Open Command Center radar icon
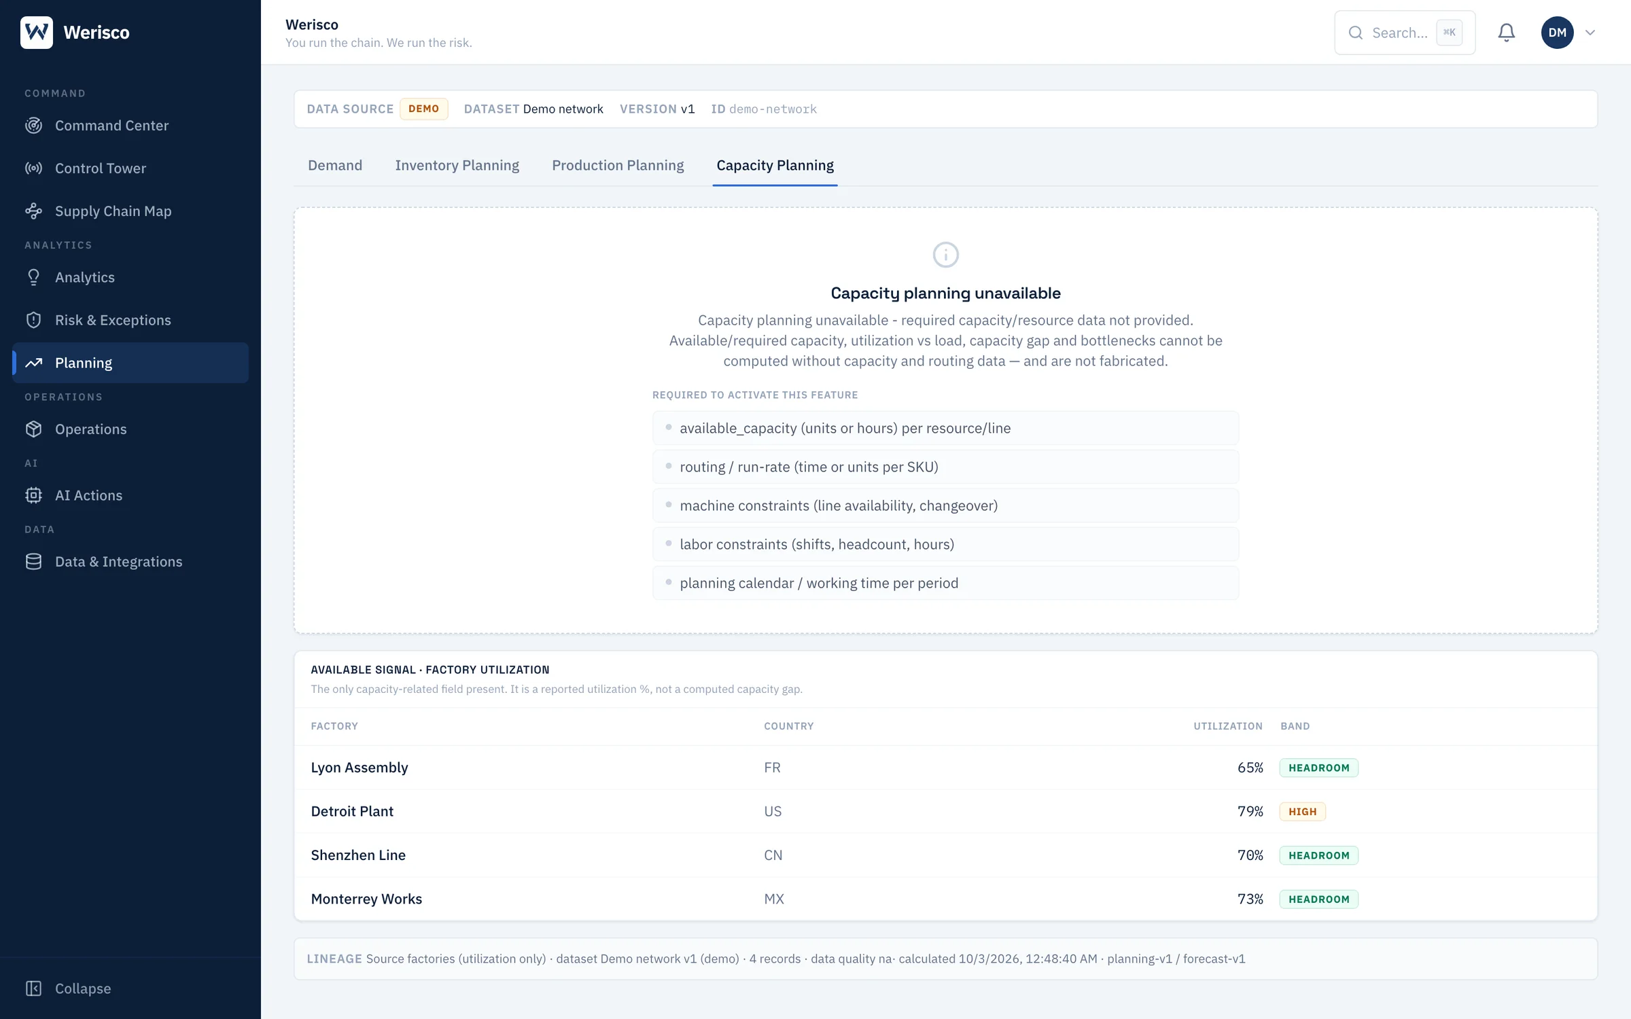 point(33,126)
